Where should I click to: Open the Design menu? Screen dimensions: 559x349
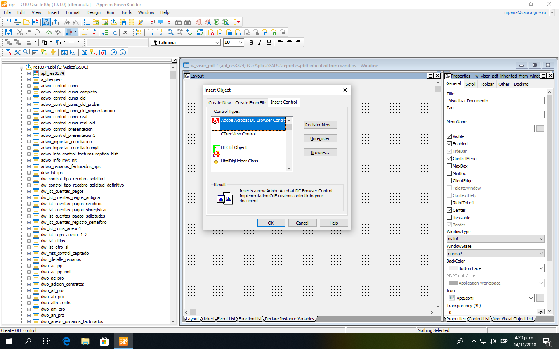click(94, 12)
